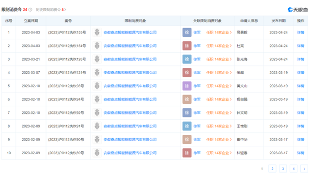Click company logo icon in row 1
Viewport: 310px width, 176px height.
(97, 32)
